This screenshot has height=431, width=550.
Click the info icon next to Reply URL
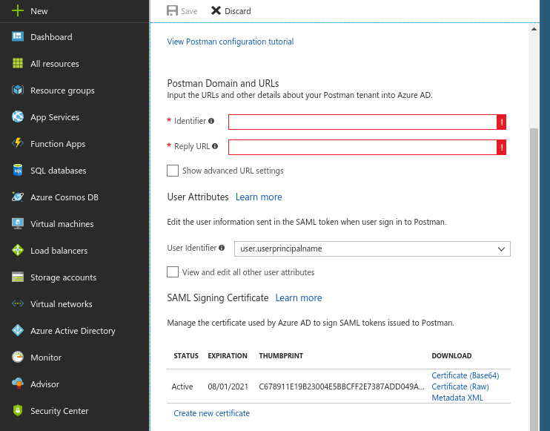pyautogui.click(x=215, y=146)
